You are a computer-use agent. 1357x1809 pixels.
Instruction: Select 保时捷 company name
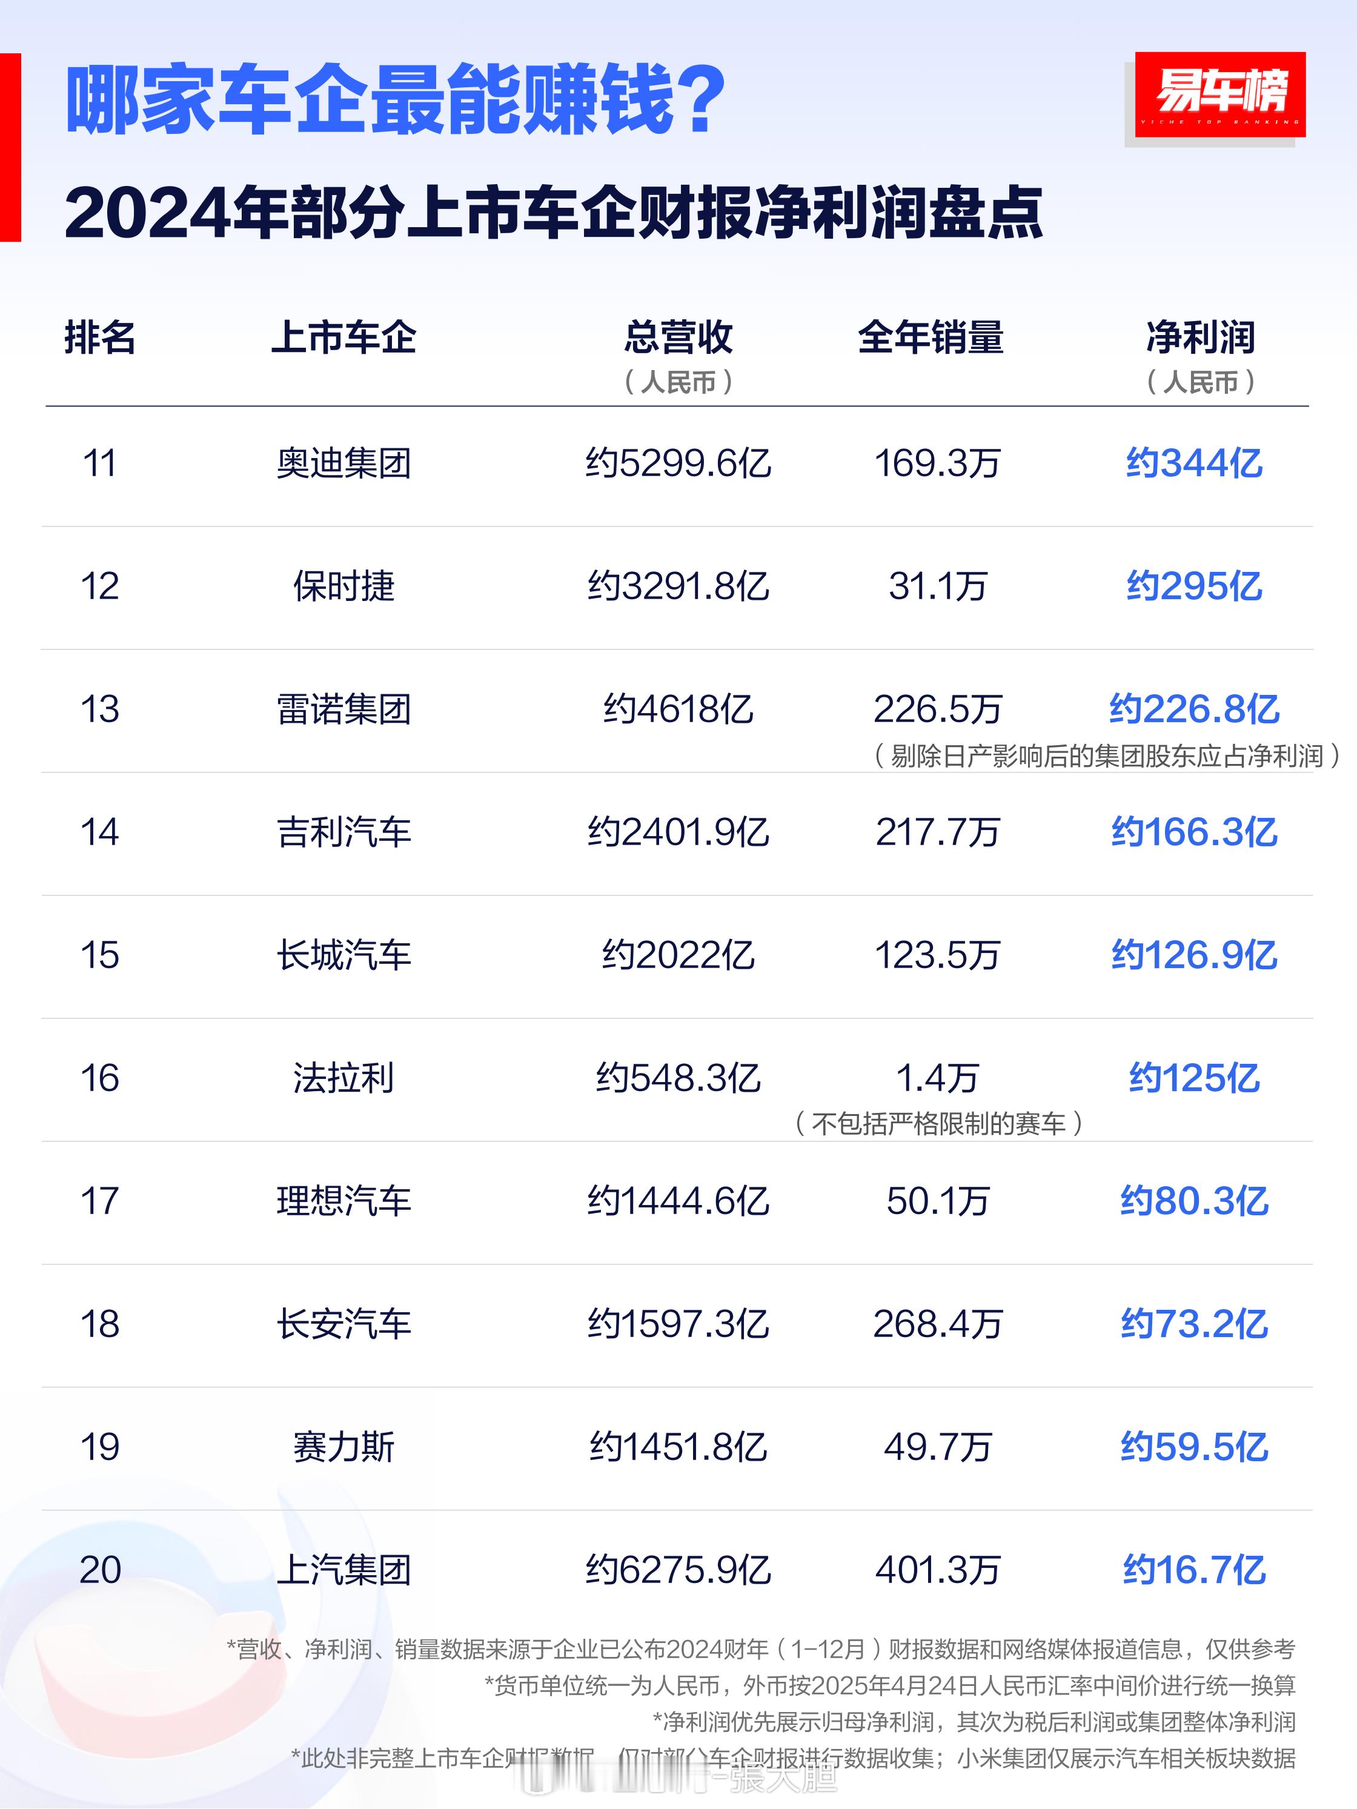[343, 586]
